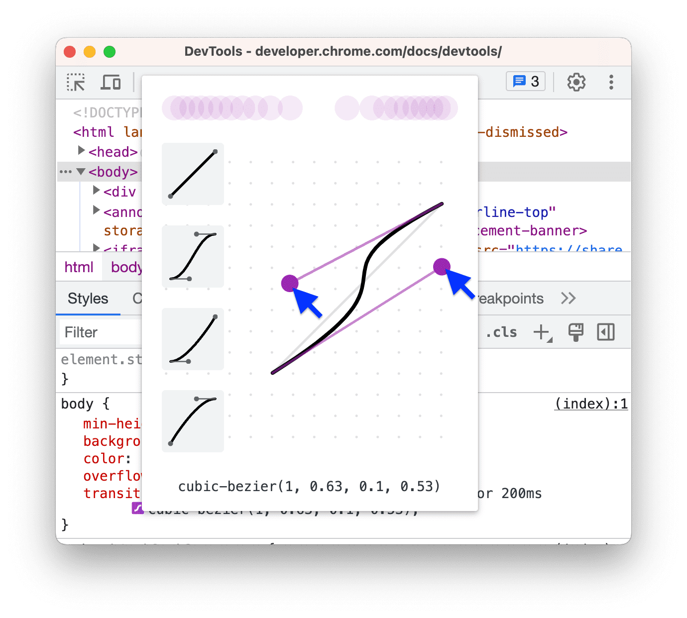Screen dimensions: 687x618
Task: Select the html breadcrumb item
Action: pos(79,267)
